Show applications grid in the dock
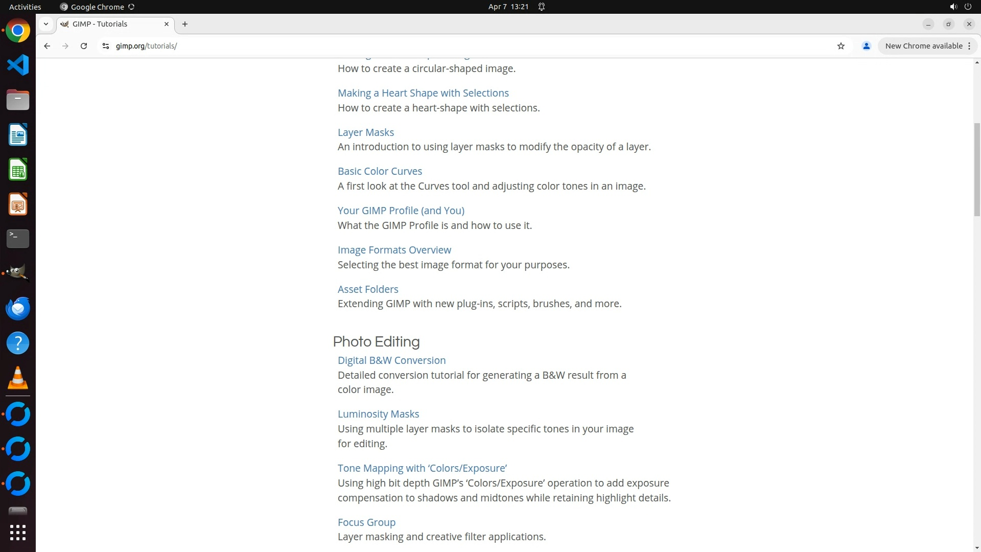981x552 pixels. pyautogui.click(x=18, y=533)
